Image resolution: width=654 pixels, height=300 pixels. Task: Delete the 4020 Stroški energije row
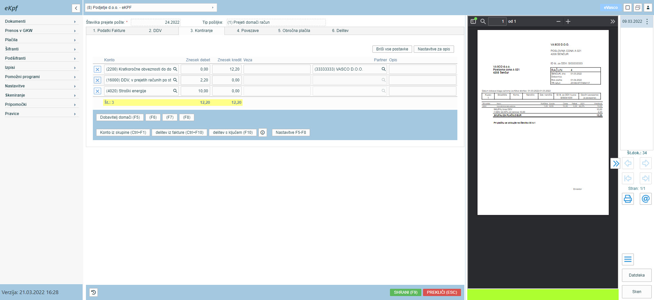click(x=97, y=91)
